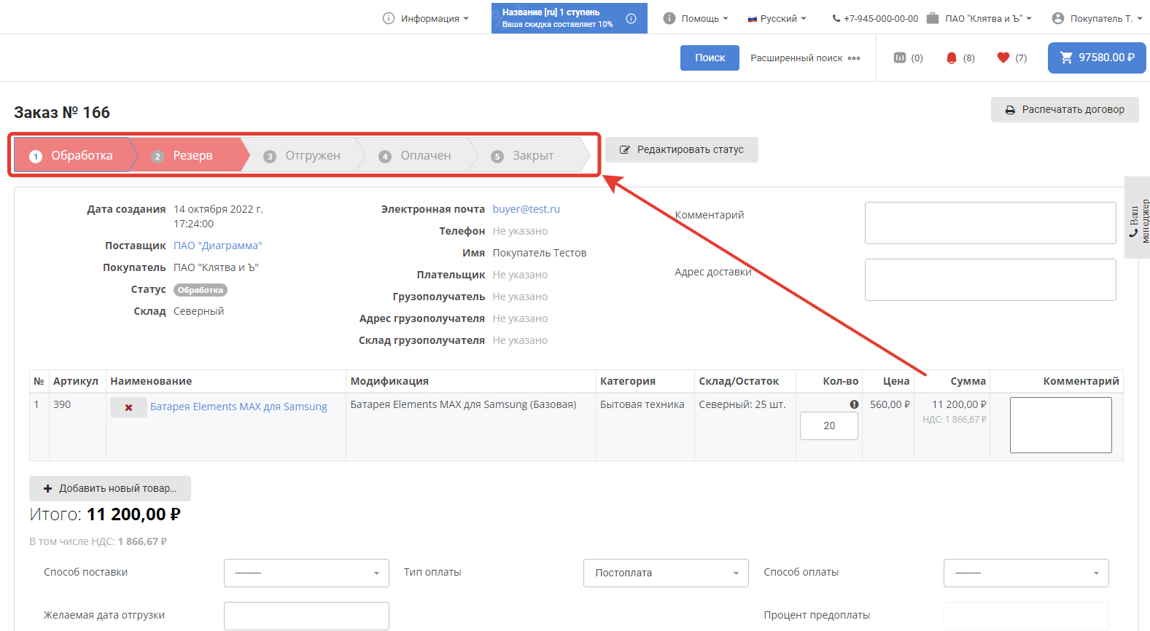Click 'Редактировать статус' button
The height and width of the screenshot is (631, 1150).
tap(682, 149)
